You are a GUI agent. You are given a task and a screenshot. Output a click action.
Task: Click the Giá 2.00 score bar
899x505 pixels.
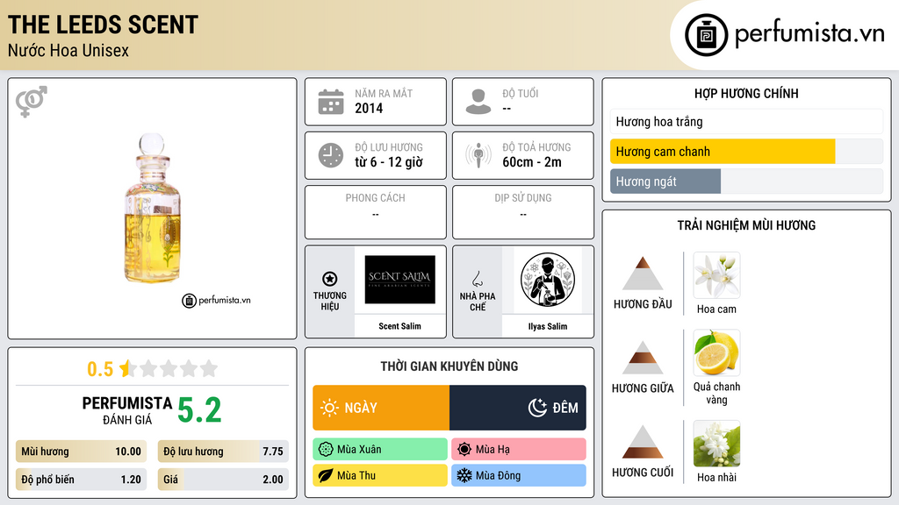pyautogui.click(x=223, y=480)
